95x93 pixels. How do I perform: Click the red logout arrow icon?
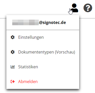point(12,82)
